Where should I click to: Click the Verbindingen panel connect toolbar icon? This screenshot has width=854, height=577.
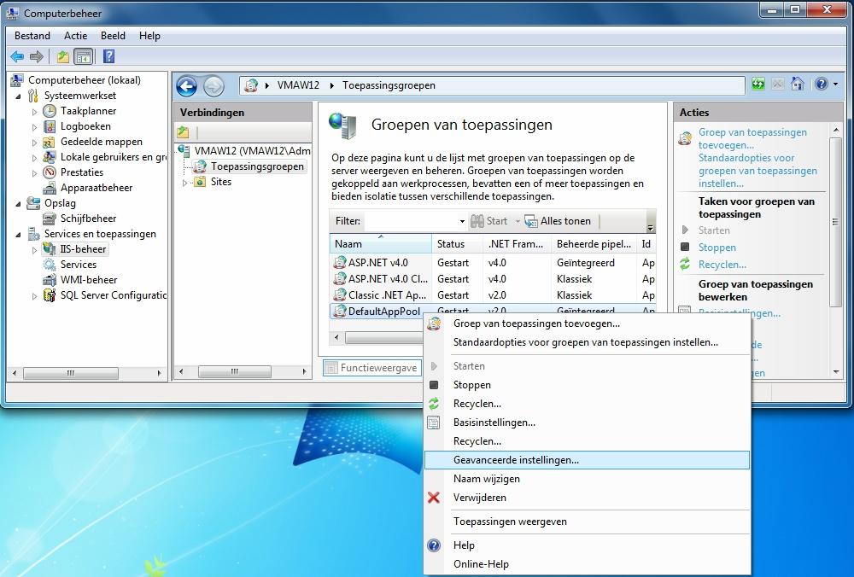(x=183, y=131)
